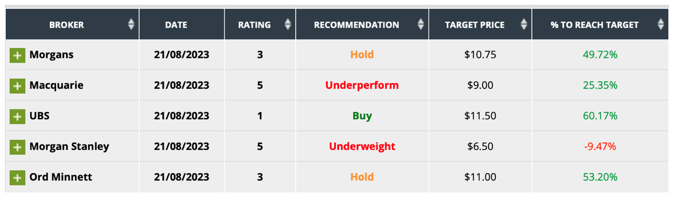Click the Morgan Stanley plus icon
Screen dimensions: 674x200
click(17, 147)
